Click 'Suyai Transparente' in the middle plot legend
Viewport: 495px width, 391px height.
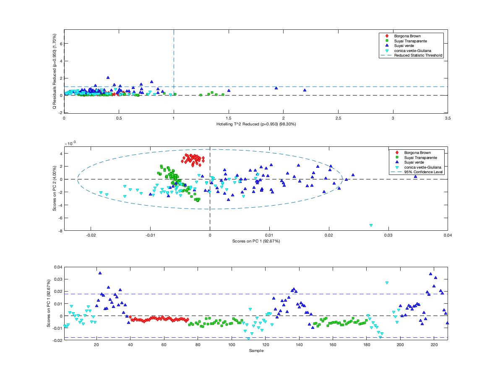point(420,158)
